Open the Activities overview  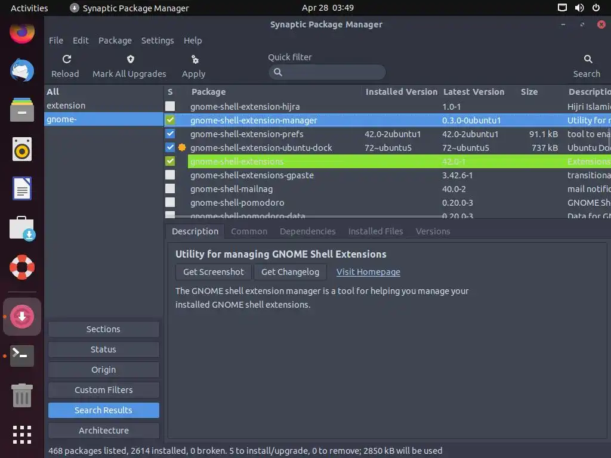[x=29, y=8]
